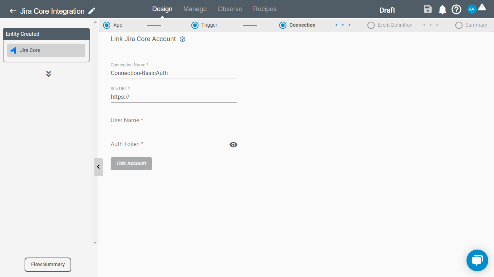
Task: Click the save disk icon
Action: 428,9
